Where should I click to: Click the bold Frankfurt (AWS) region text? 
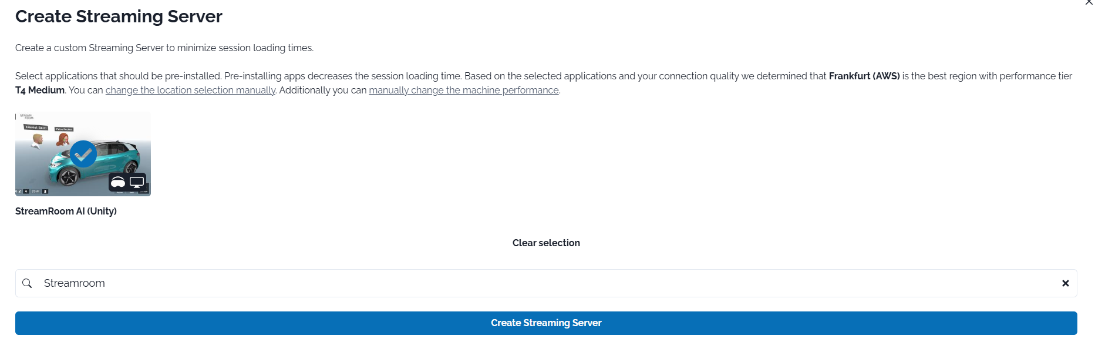pyautogui.click(x=864, y=76)
